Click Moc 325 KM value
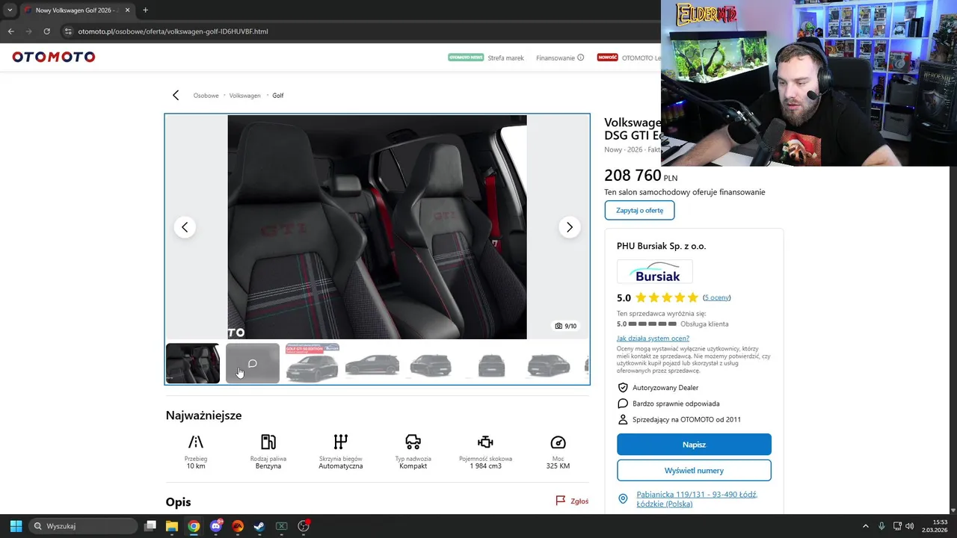 (558, 466)
